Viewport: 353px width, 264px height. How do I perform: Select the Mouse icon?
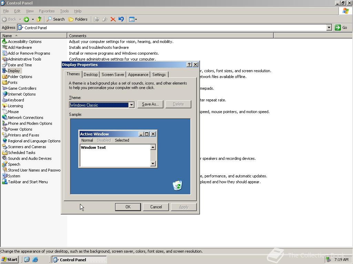pos(5,112)
